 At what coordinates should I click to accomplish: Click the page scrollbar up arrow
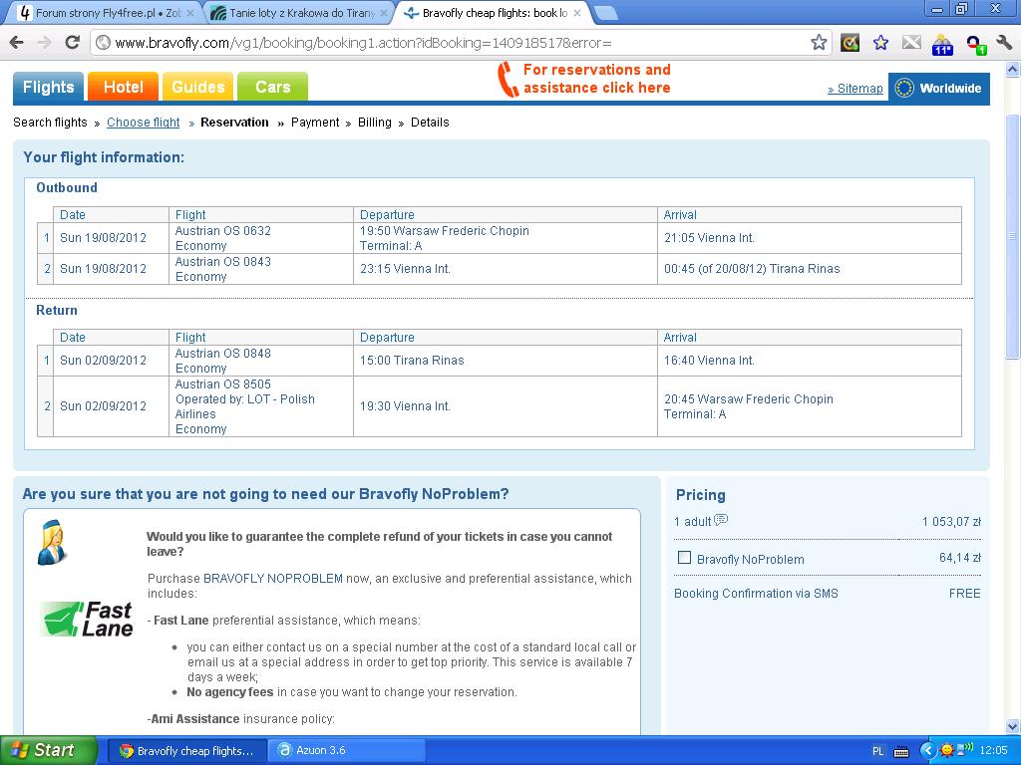point(1013,69)
